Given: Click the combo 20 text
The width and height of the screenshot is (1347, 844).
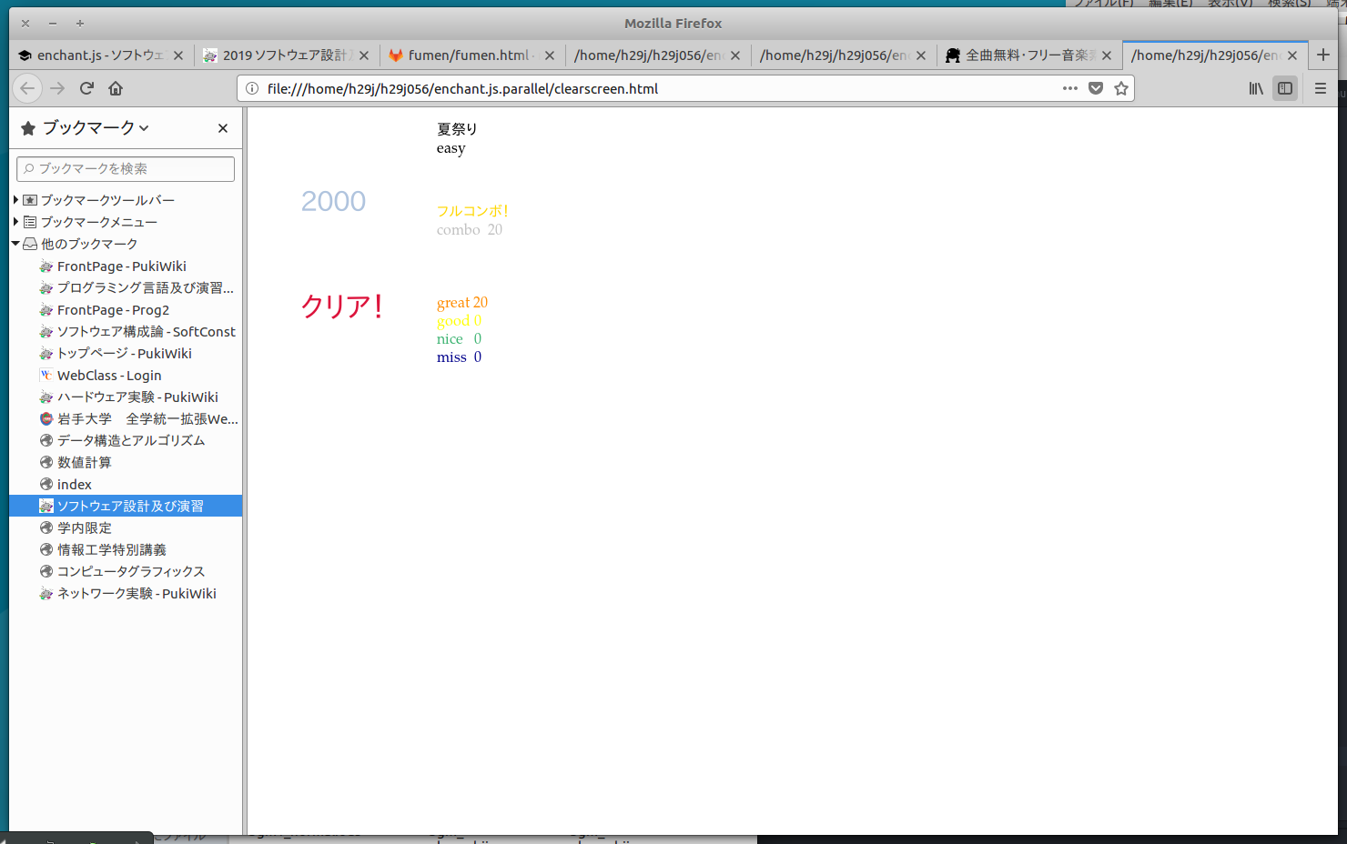Looking at the screenshot, I should coord(469,229).
